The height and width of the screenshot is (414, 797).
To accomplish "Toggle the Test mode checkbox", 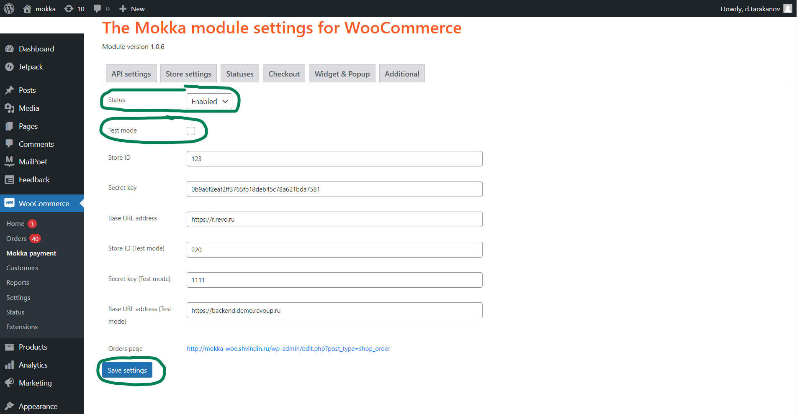I will 191,131.
